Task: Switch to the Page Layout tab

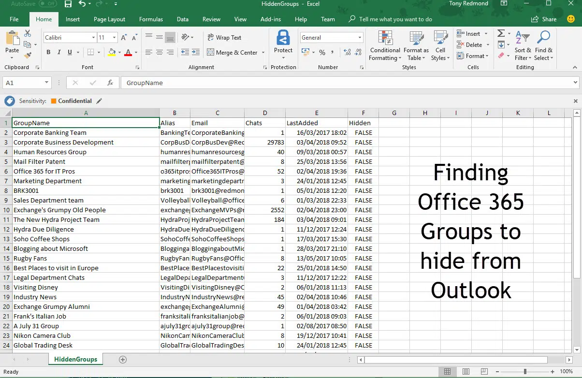Action: coord(109,19)
